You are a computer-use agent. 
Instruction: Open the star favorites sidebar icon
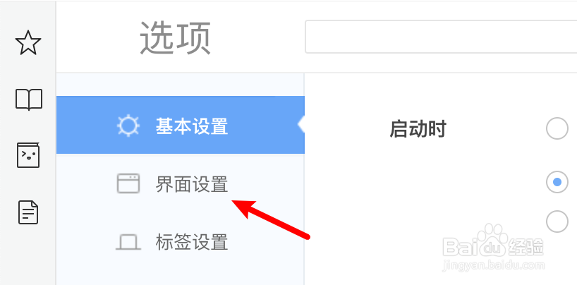click(28, 43)
